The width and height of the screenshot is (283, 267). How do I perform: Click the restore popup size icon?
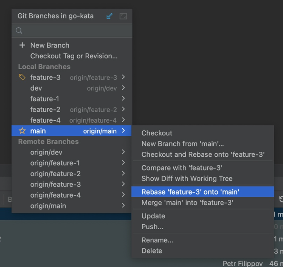coord(123,16)
